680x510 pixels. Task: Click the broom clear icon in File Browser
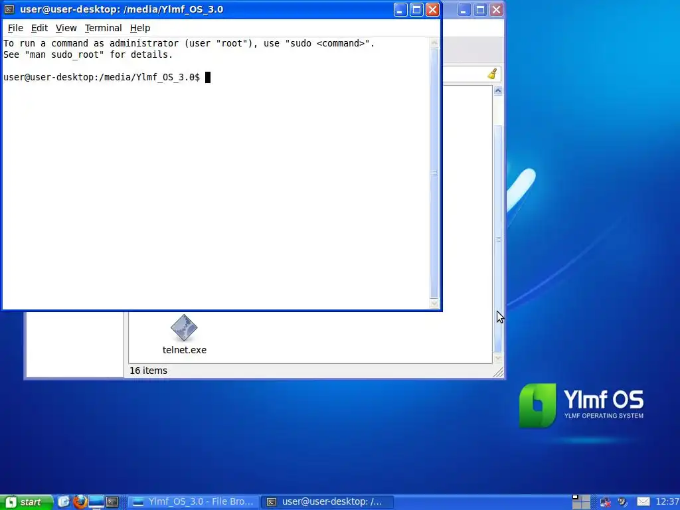pyautogui.click(x=493, y=74)
